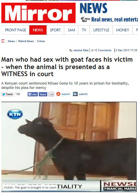Click the StumbleUpon submit icon
The image size is (138, 193).
[x=58, y=94]
